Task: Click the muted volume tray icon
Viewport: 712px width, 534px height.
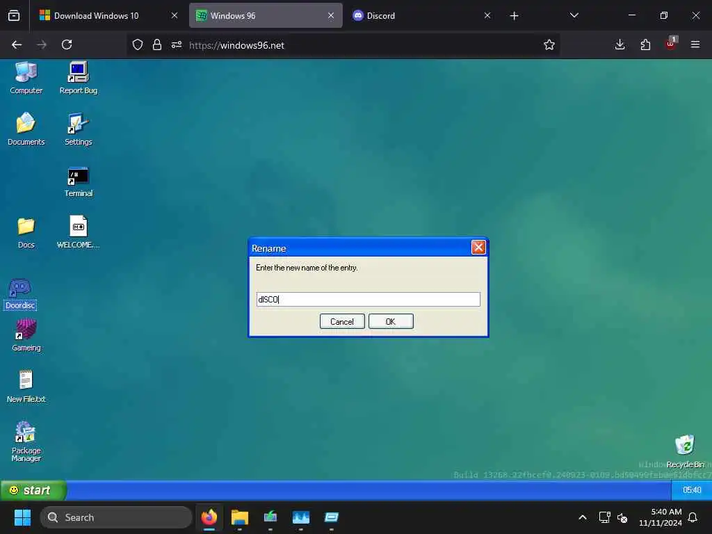Action: coord(622,517)
